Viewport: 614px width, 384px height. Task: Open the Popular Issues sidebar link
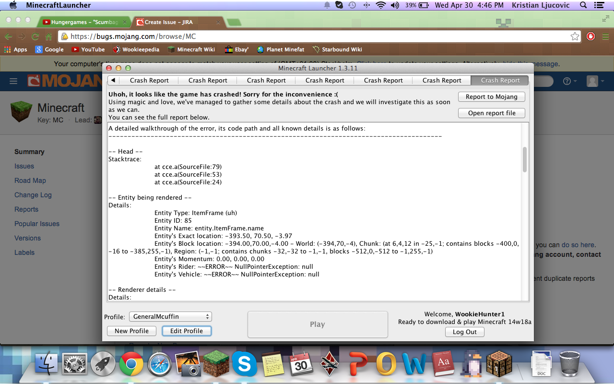tap(37, 224)
